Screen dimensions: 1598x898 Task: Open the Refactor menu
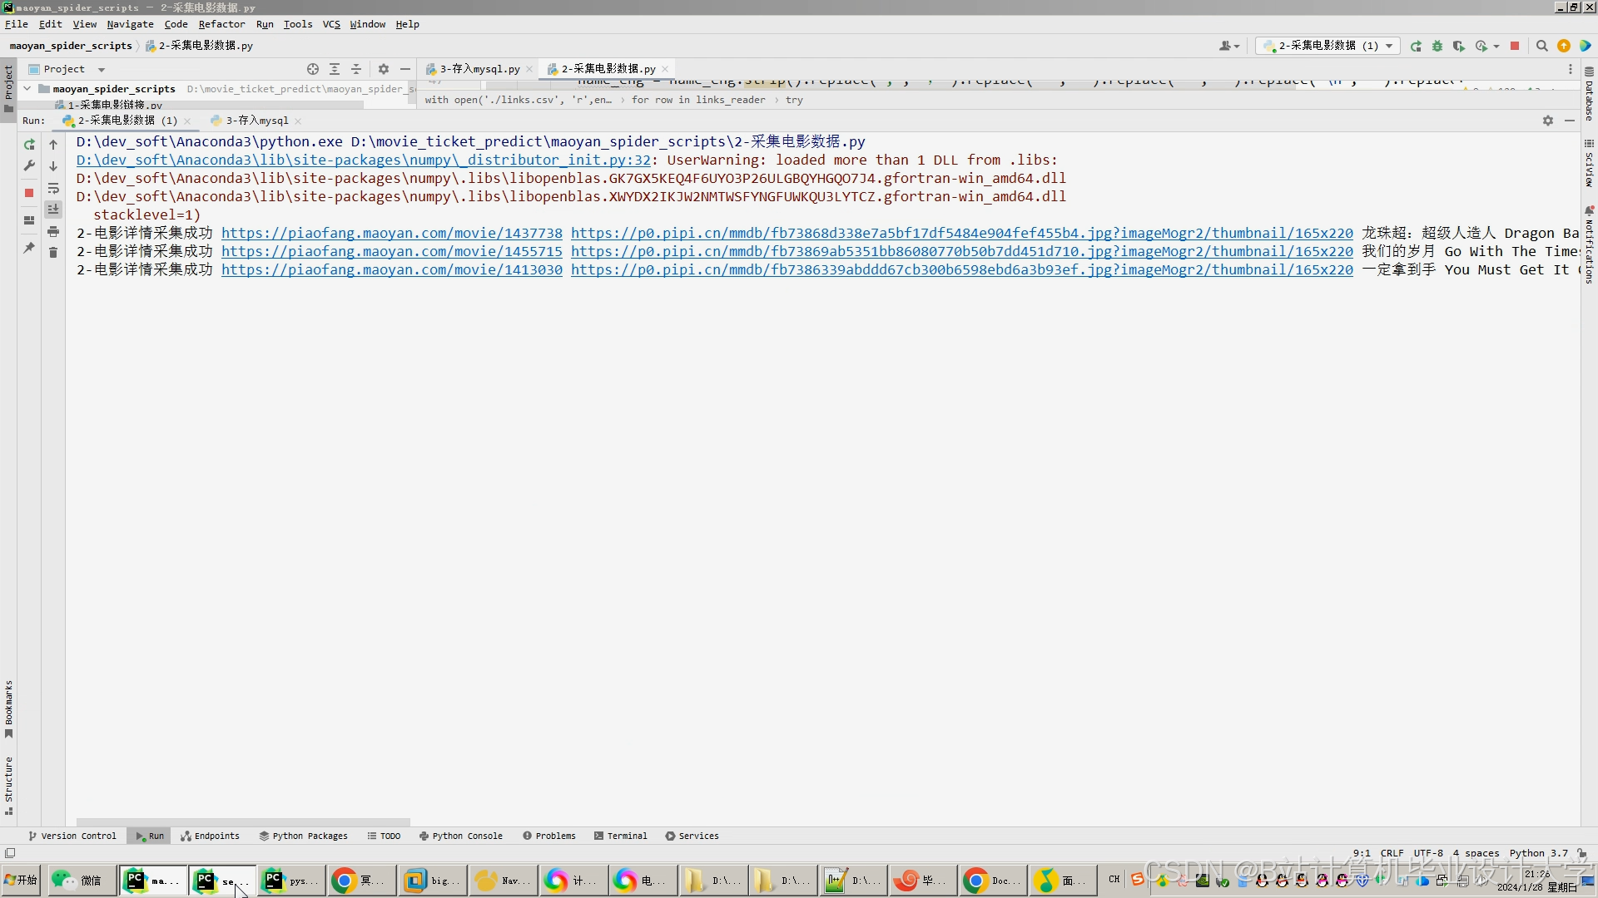221,24
